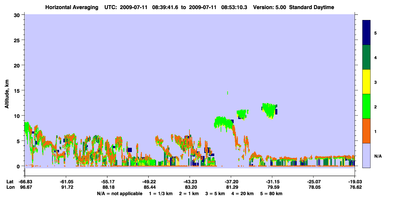Screen dimensions: 394x202
Task: Click longitude value '96.67'
Action: (26, 187)
